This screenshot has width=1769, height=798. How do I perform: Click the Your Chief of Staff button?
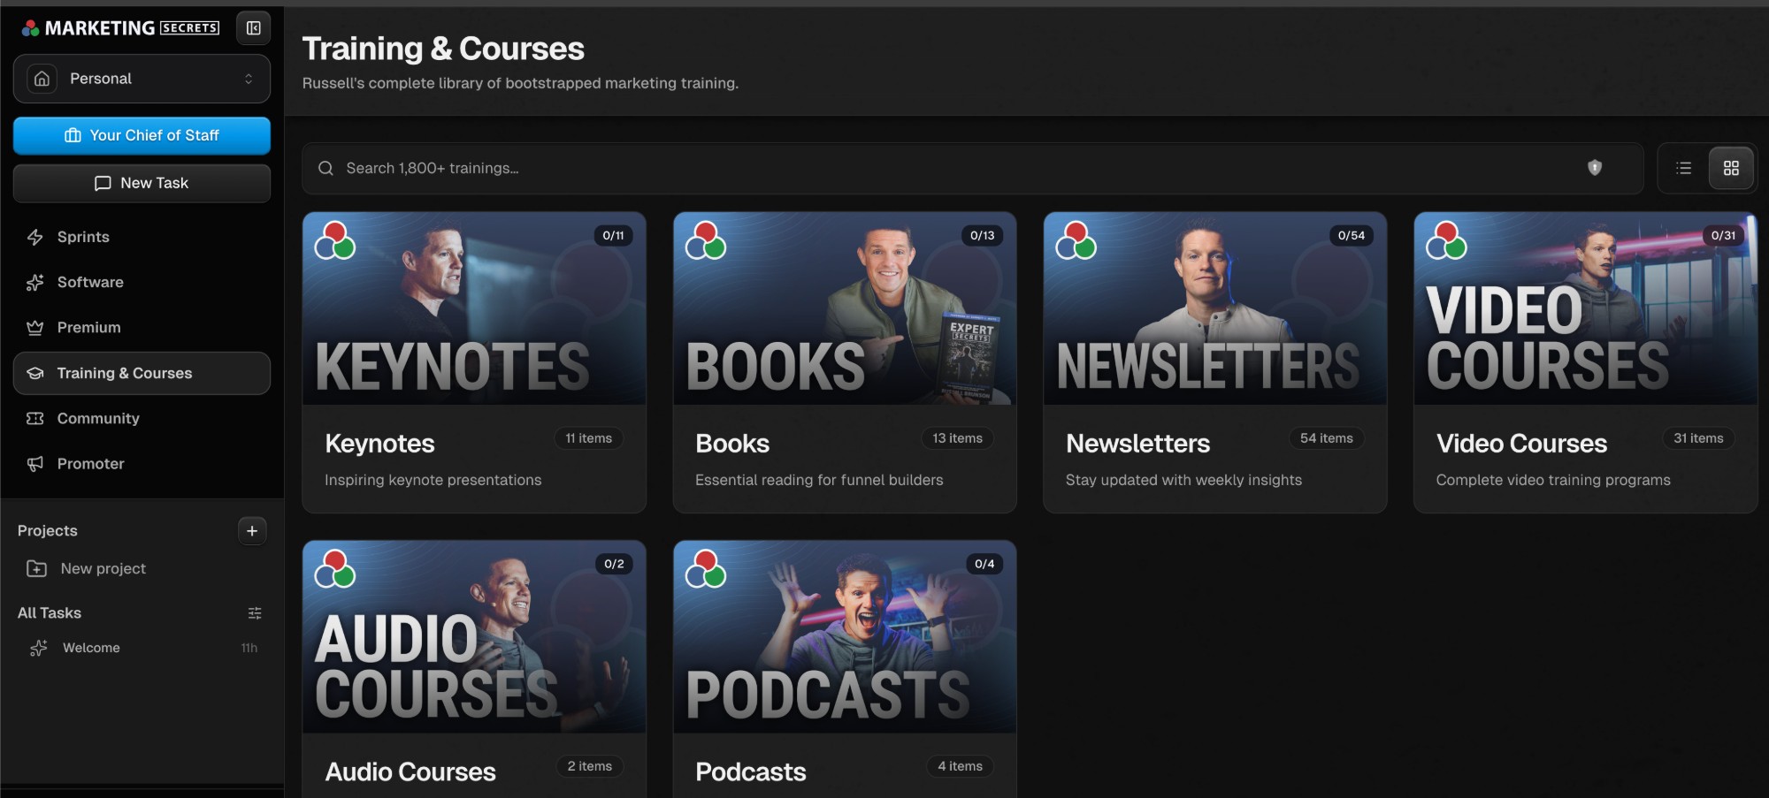click(142, 135)
